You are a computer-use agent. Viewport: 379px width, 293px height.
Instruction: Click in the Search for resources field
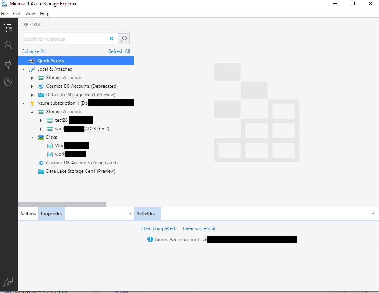coord(64,39)
